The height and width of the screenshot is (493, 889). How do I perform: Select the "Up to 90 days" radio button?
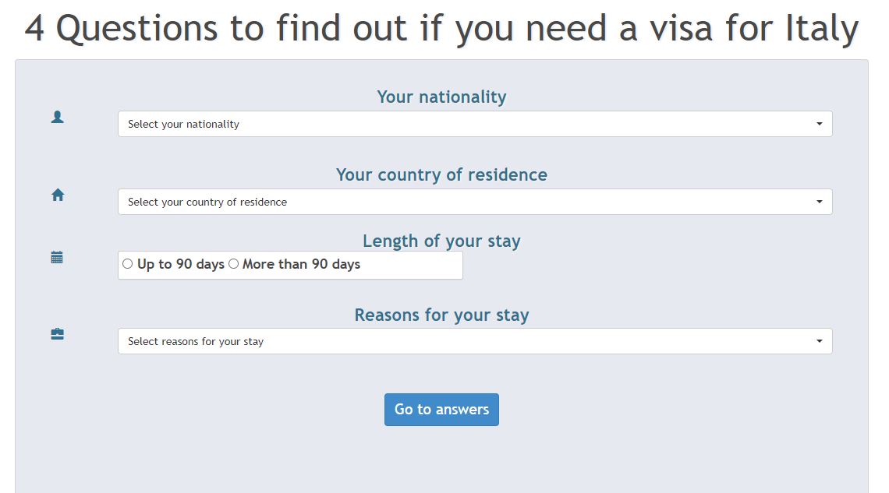(x=128, y=264)
